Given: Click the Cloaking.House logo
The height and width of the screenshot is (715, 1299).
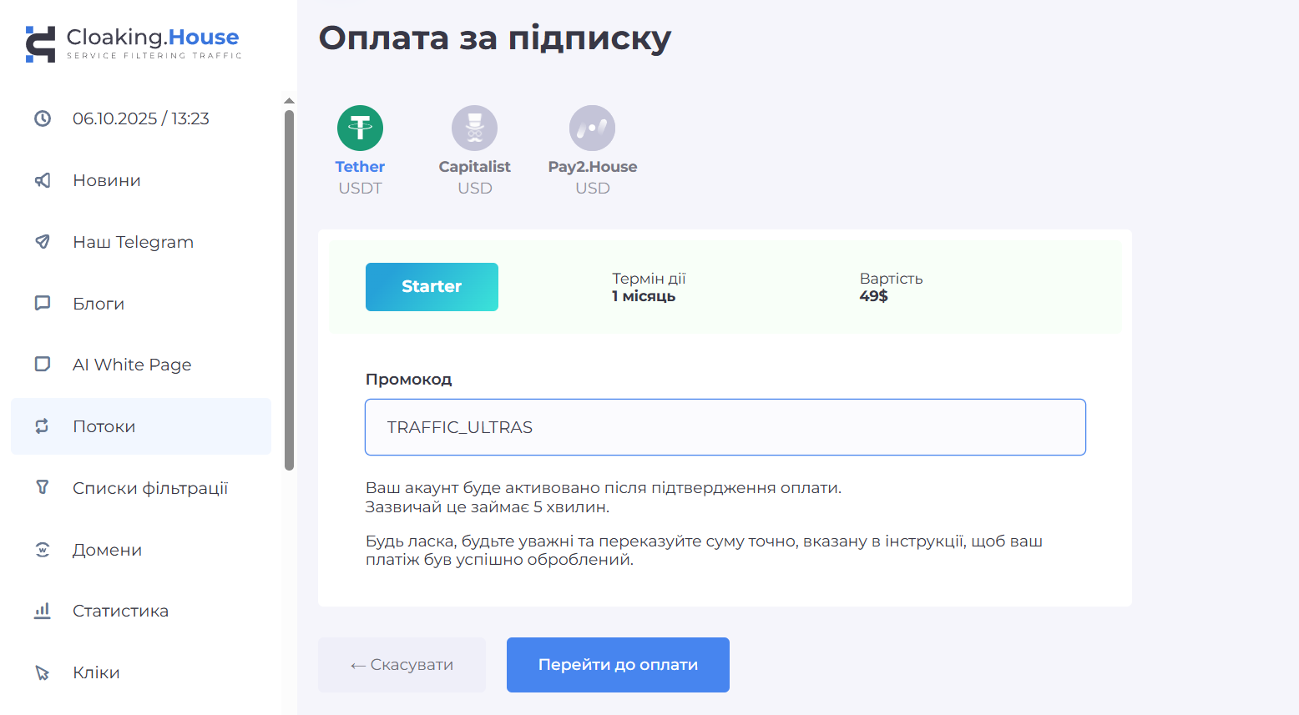Looking at the screenshot, I should (x=134, y=43).
